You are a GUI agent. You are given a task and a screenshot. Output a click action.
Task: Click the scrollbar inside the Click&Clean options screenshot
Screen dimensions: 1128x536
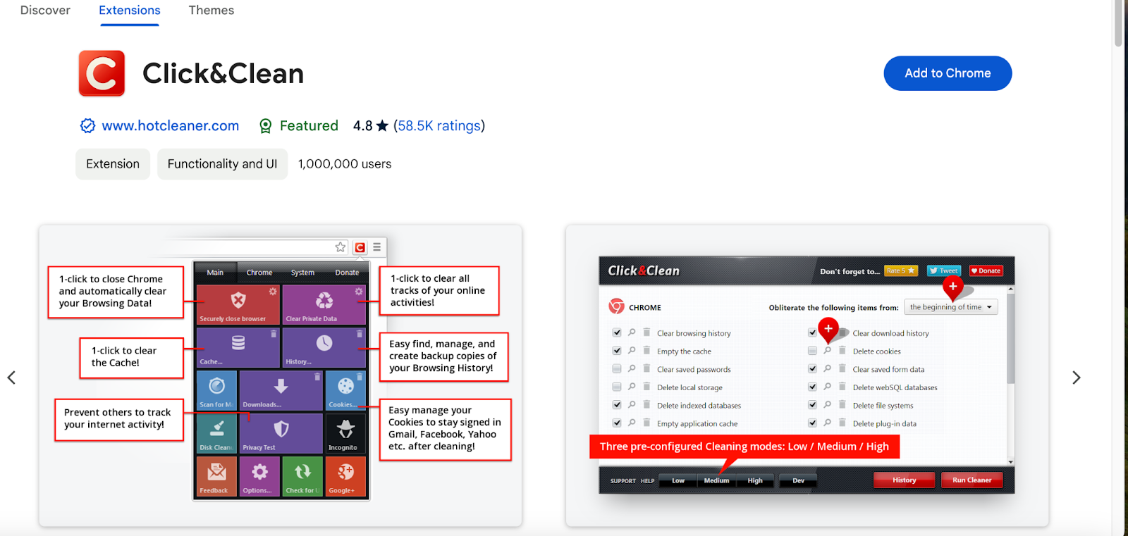click(1011, 338)
